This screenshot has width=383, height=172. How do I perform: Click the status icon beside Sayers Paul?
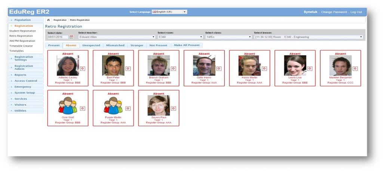click(173, 108)
